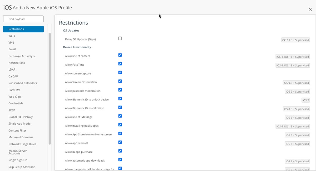
Task: Click the Find Payload search field
Action: 23,19
